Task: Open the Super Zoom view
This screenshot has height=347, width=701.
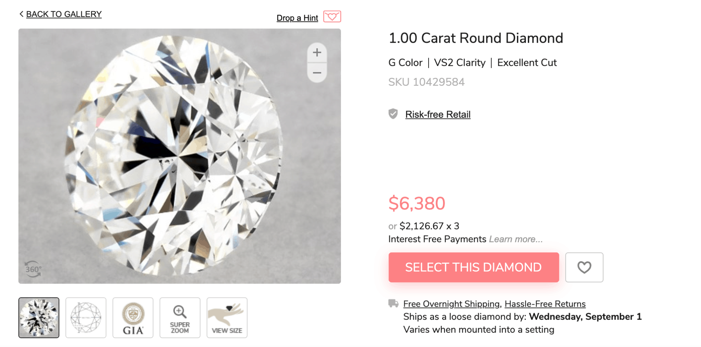Action: point(180,318)
